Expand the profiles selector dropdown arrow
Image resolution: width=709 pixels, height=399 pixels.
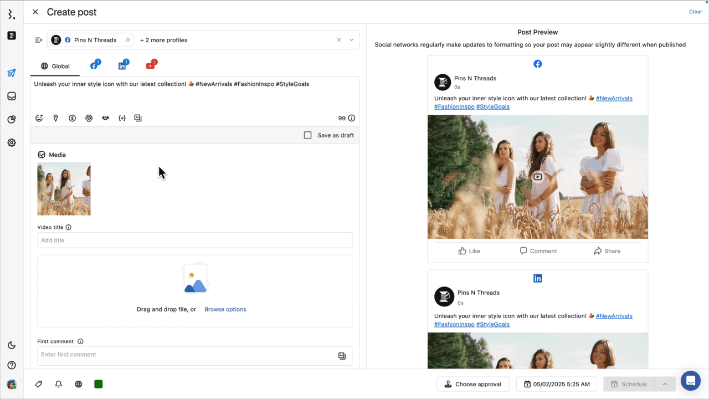(x=351, y=40)
